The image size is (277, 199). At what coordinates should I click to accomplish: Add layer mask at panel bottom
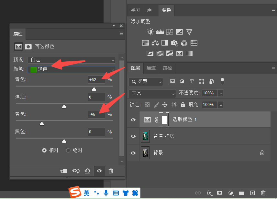click(x=220, y=193)
